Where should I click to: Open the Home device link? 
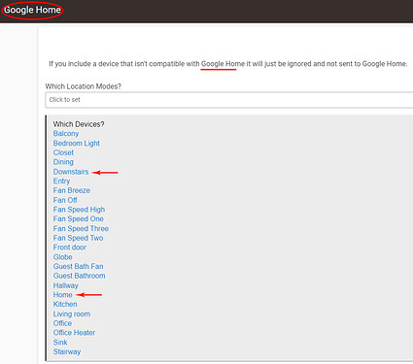62,295
